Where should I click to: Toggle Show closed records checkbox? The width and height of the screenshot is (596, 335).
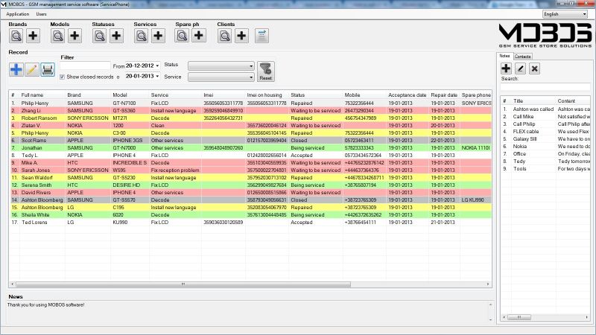click(62, 77)
